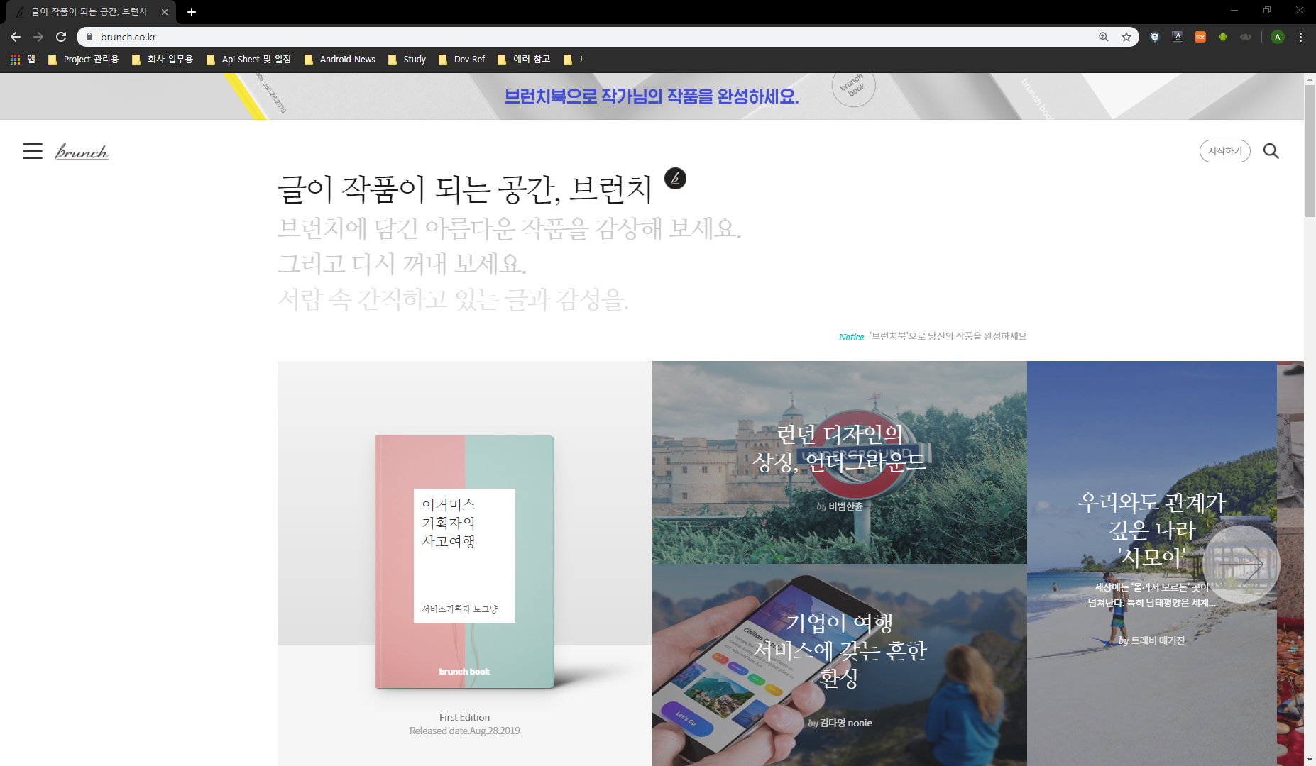Open the Study bookmark folder
Viewport: 1316px width, 766px height.
pos(407,60)
